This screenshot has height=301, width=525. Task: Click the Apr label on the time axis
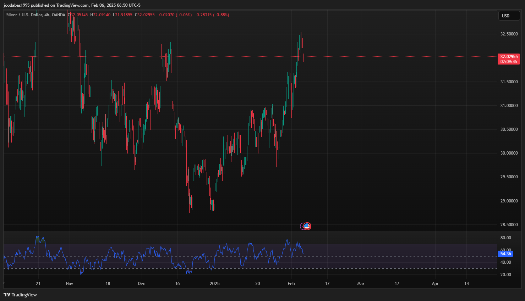pyautogui.click(x=435, y=284)
